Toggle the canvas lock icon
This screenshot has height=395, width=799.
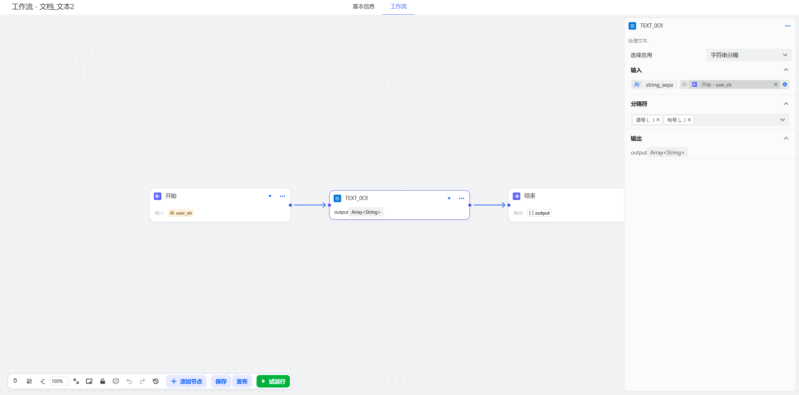coord(103,381)
